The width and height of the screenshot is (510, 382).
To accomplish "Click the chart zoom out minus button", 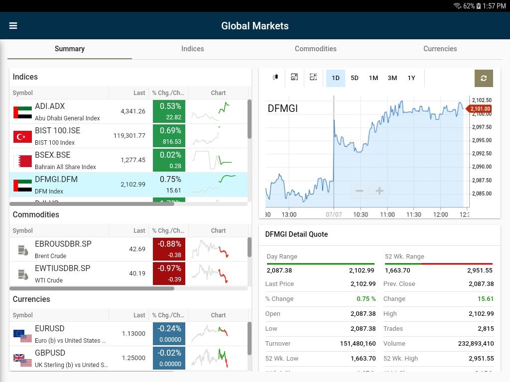I will tap(360, 191).
